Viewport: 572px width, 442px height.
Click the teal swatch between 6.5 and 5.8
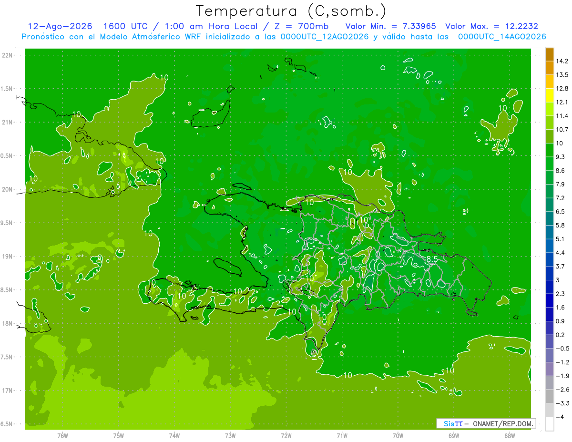tap(550, 219)
